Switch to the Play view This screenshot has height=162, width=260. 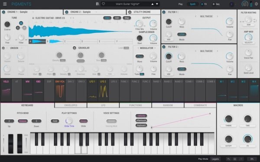click(x=180, y=4)
